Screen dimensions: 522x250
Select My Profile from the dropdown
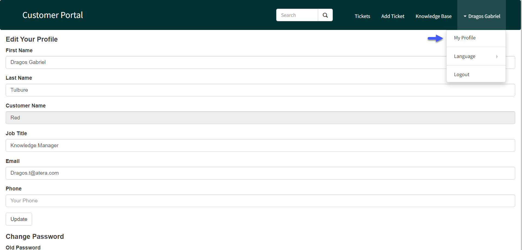(x=465, y=38)
